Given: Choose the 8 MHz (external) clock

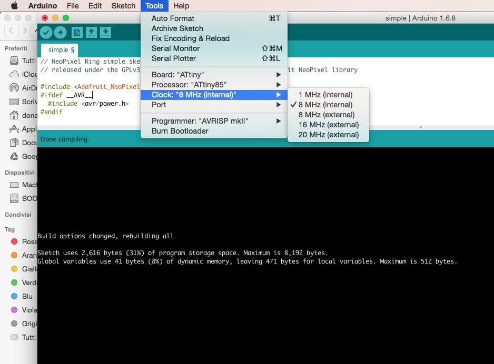Looking at the screenshot, I should [328, 115].
